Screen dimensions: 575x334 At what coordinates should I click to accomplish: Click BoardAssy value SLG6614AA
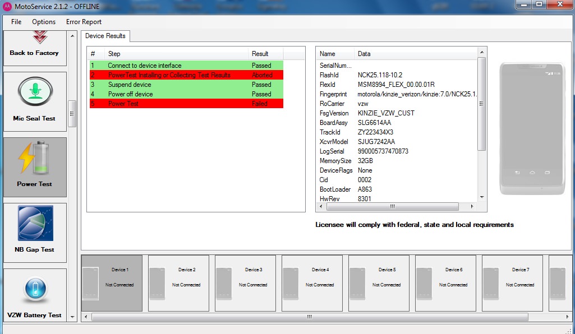(x=374, y=123)
